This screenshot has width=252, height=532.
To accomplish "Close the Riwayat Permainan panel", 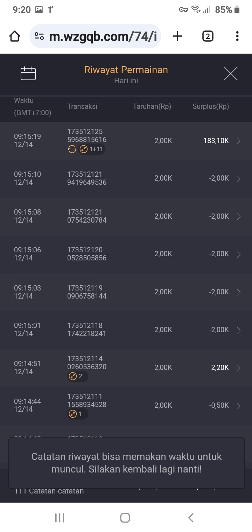I will point(230,73).
